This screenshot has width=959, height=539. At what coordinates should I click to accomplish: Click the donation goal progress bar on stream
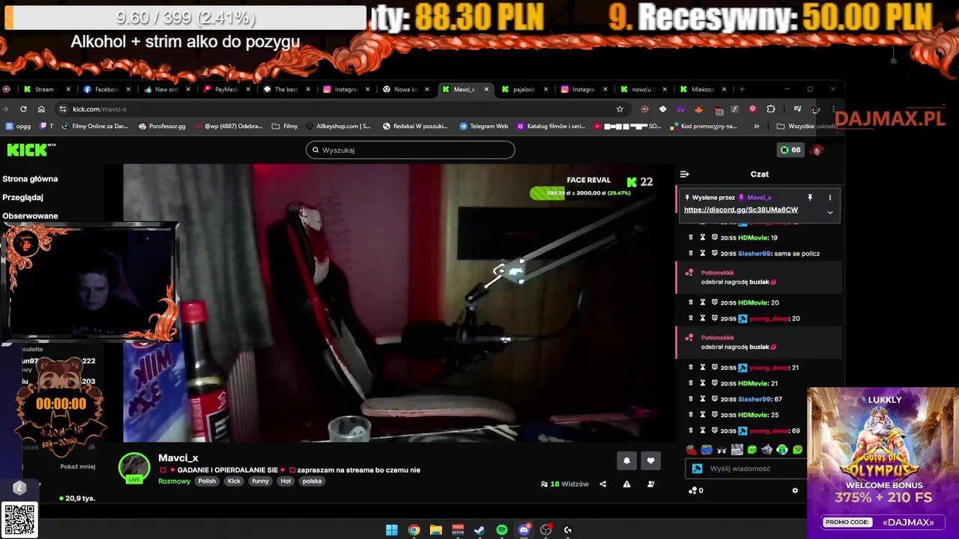pos(581,193)
